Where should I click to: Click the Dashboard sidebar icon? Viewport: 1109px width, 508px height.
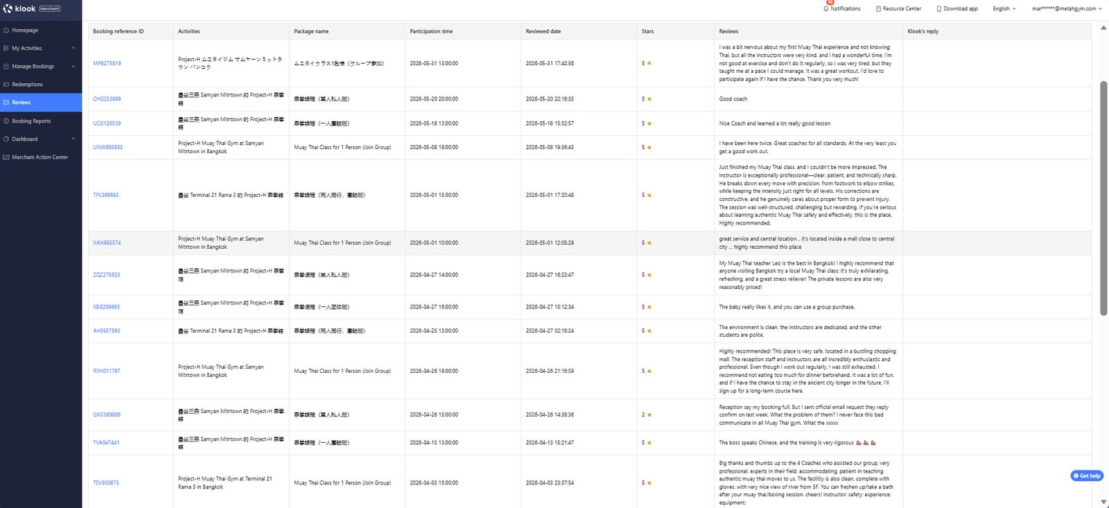click(x=6, y=139)
